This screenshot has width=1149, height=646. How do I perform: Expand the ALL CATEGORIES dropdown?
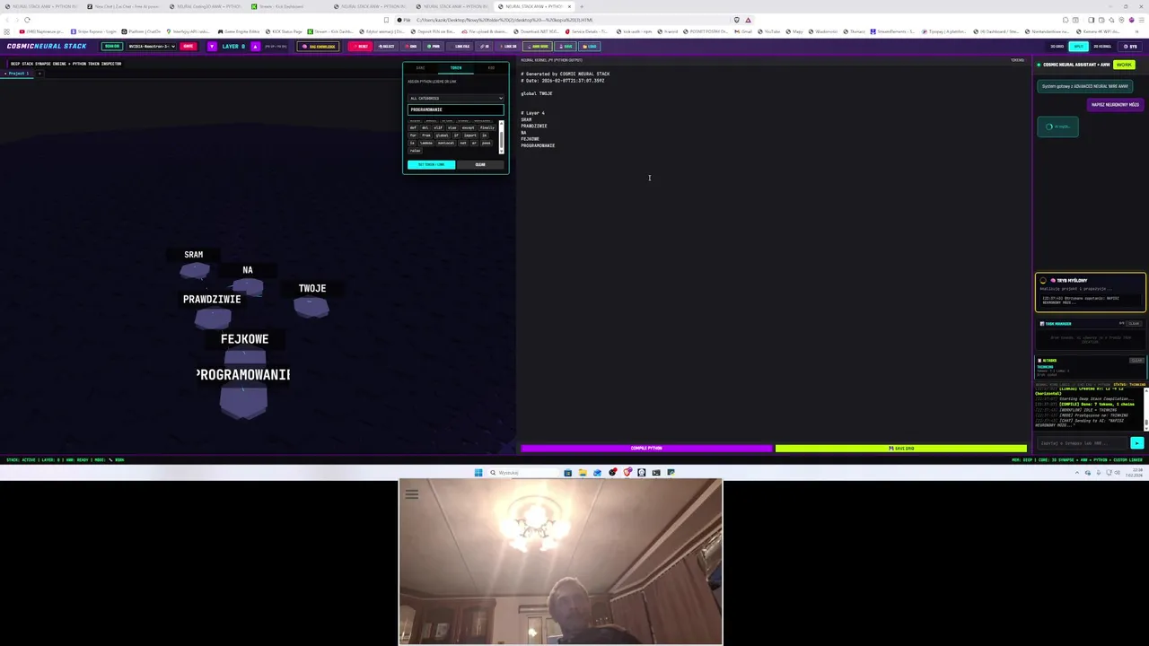tap(456, 98)
